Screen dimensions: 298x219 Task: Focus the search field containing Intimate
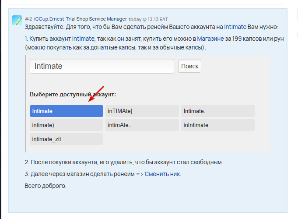(x=102, y=67)
